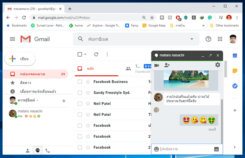Switch to the social tab with people icon
This screenshot has width=245, height=158.
tap(128, 68)
